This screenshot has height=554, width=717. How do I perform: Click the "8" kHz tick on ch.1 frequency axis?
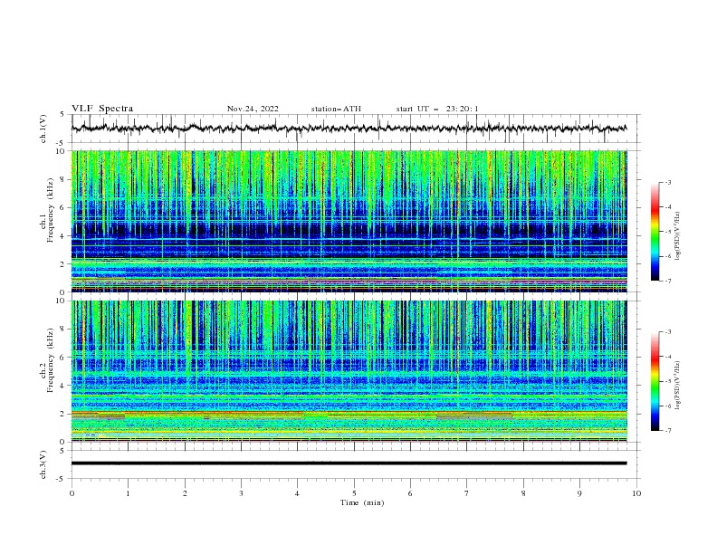(63, 179)
